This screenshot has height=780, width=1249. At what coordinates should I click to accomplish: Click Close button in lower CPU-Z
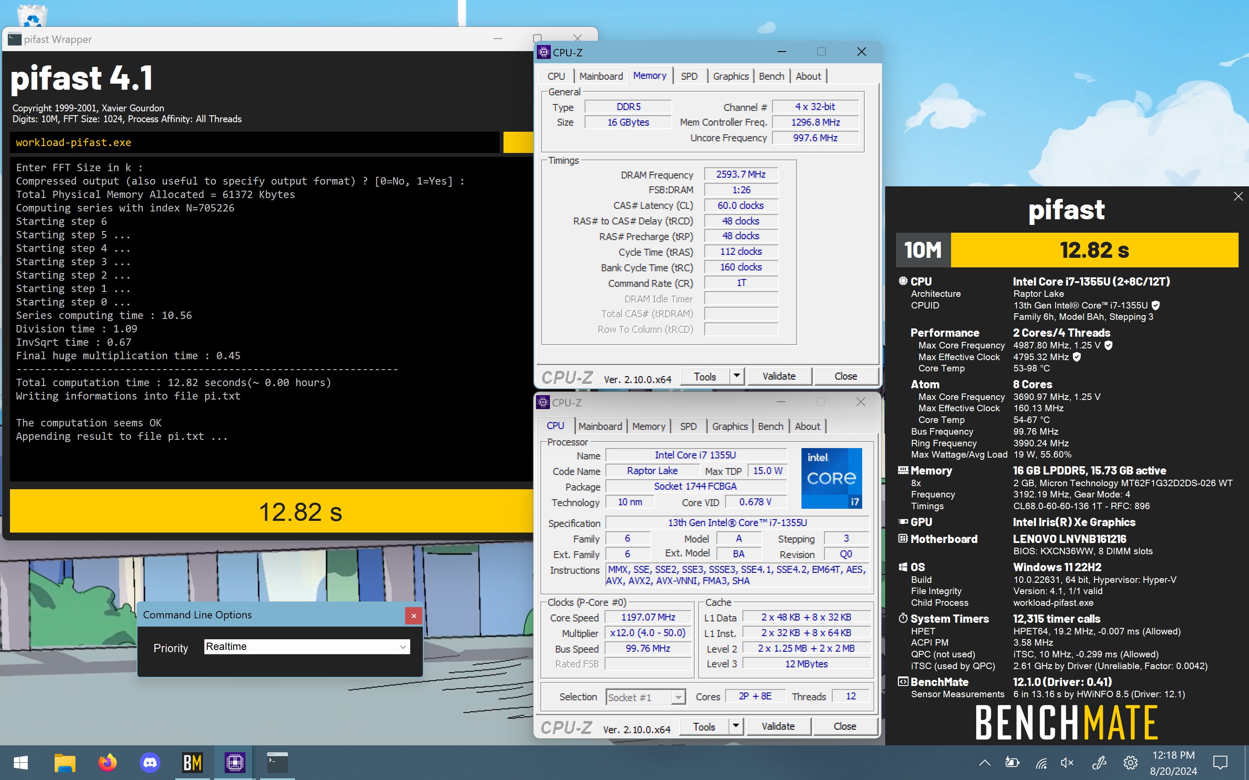(845, 726)
